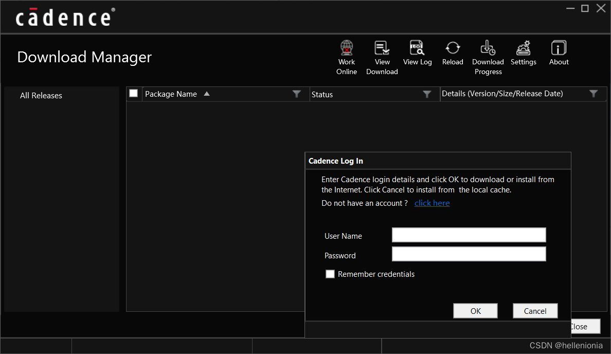Screen dimensions: 611x354
Task: Open the View Download toolbar icon
Action: 382,48
